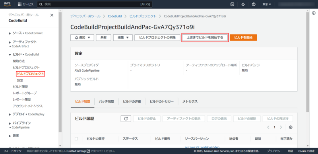Open 開始方法 in sidebar
This screenshot has height=154, width=318.
(x=19, y=61)
